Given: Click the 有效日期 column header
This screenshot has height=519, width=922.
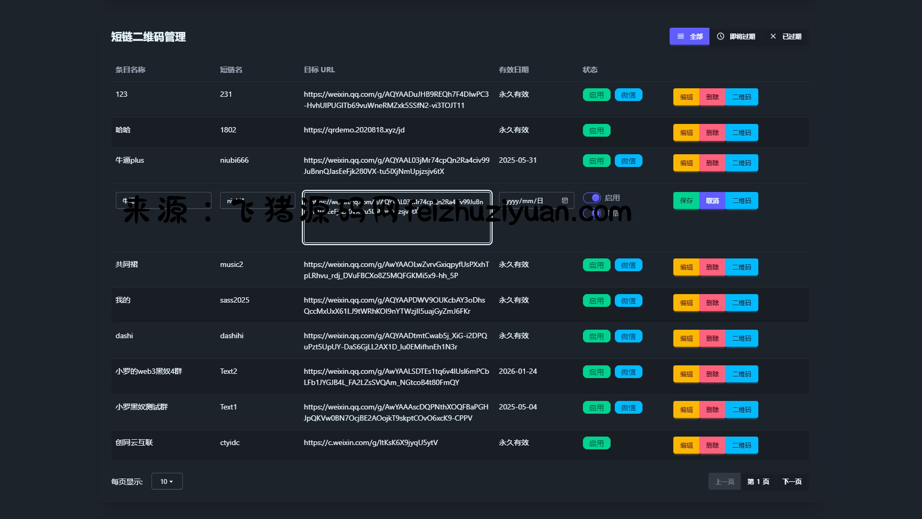Looking at the screenshot, I should click(x=513, y=70).
